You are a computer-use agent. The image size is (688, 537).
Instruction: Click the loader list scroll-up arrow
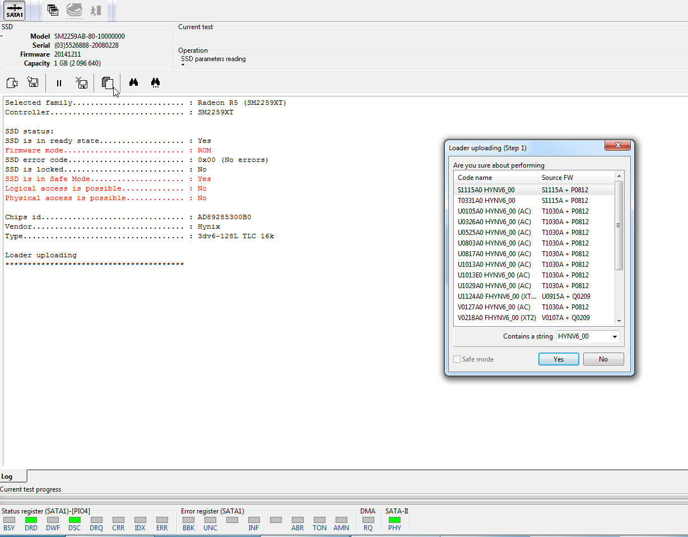[x=619, y=176]
